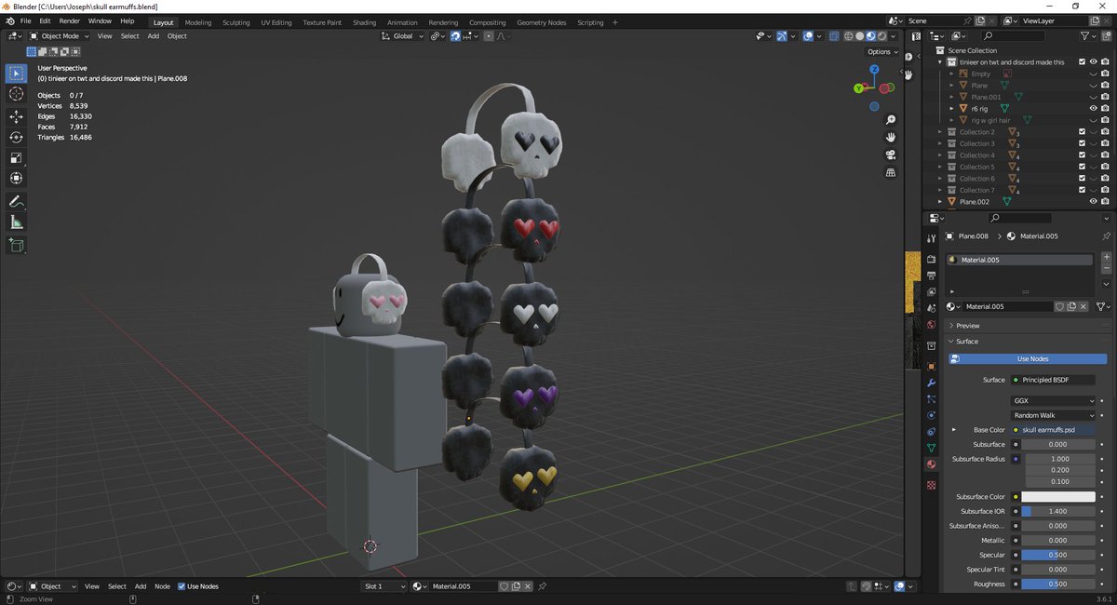Image resolution: width=1117 pixels, height=605 pixels.
Task: Toggle proportional editing button
Action: [489, 36]
